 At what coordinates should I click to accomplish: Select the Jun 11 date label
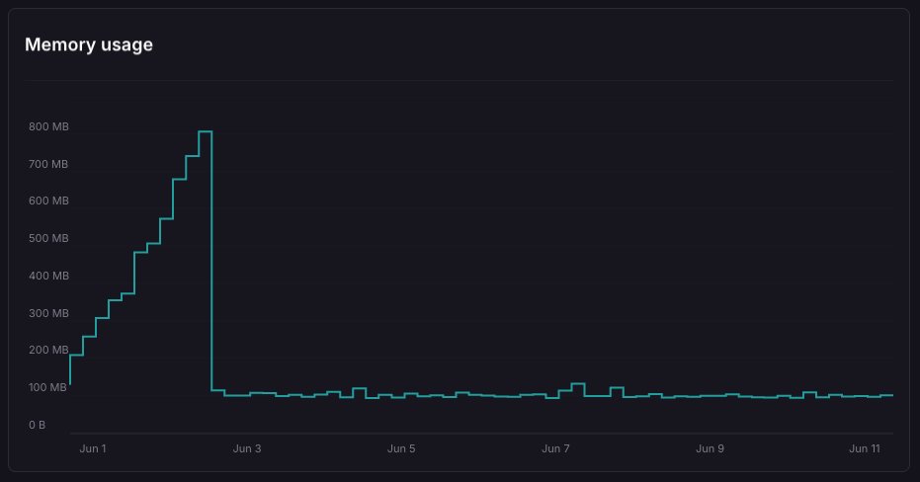[x=865, y=448]
